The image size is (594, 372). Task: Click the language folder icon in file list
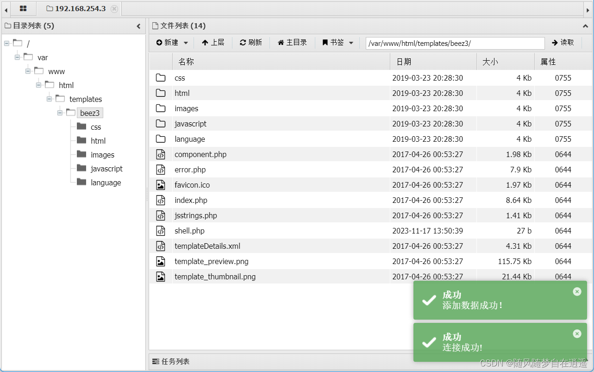161,139
